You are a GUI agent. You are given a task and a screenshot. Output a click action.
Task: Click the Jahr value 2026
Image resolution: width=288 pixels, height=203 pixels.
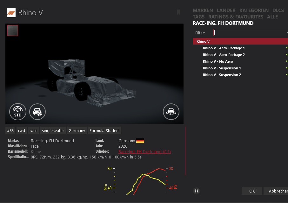[123, 146]
